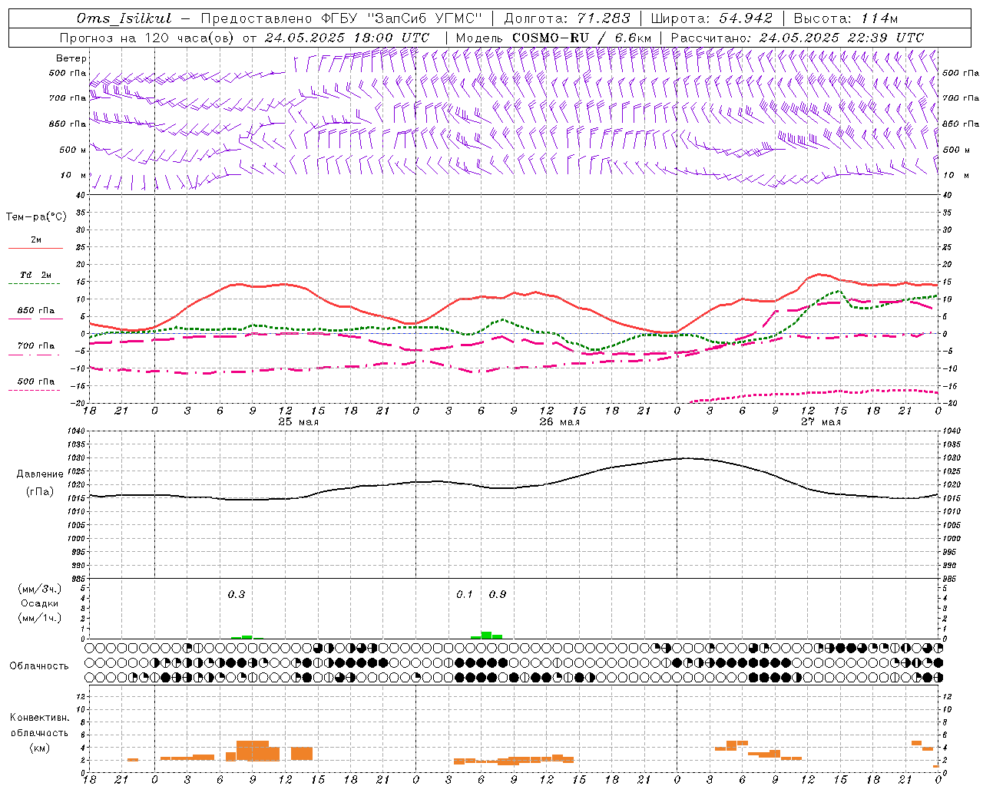Click the station name Oms_Isilkul
Screen dimensions: 983x786
click(124, 18)
